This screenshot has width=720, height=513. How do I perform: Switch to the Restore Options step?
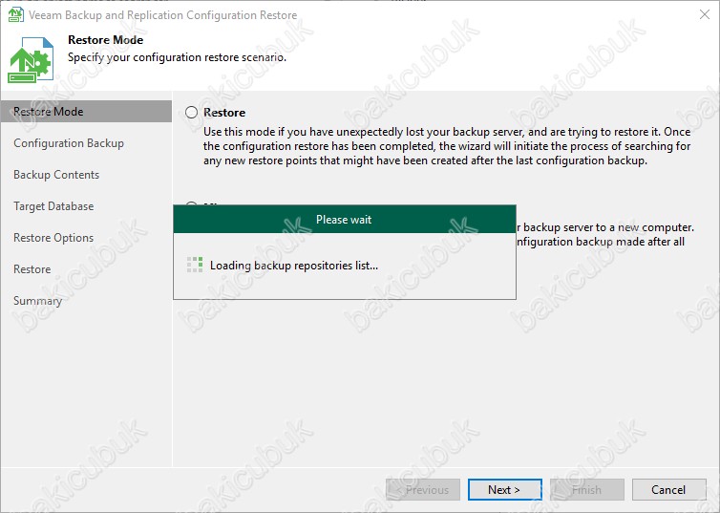coord(53,238)
